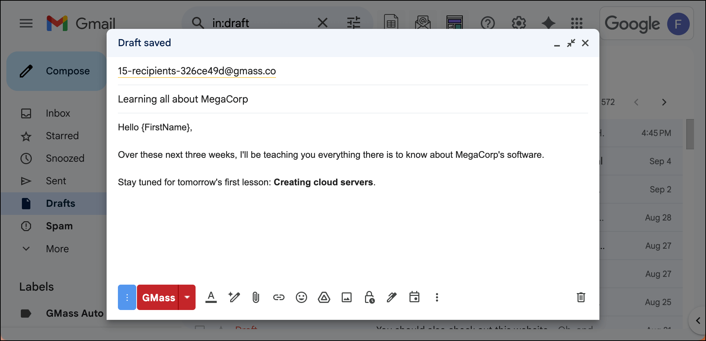Click the subject line field
706x341 pixels.
353,99
